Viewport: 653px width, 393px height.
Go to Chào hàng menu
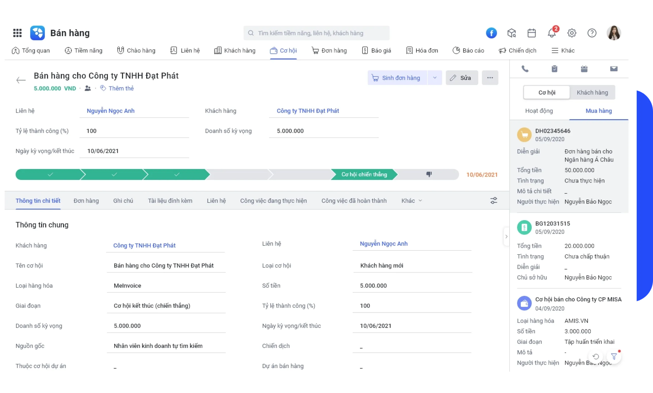tap(136, 51)
